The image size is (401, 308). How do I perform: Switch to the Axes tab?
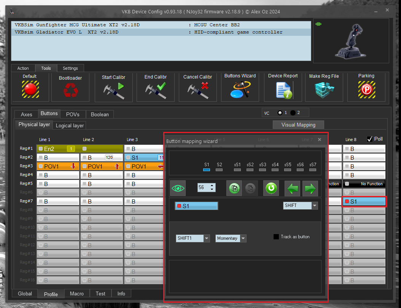(x=26, y=114)
